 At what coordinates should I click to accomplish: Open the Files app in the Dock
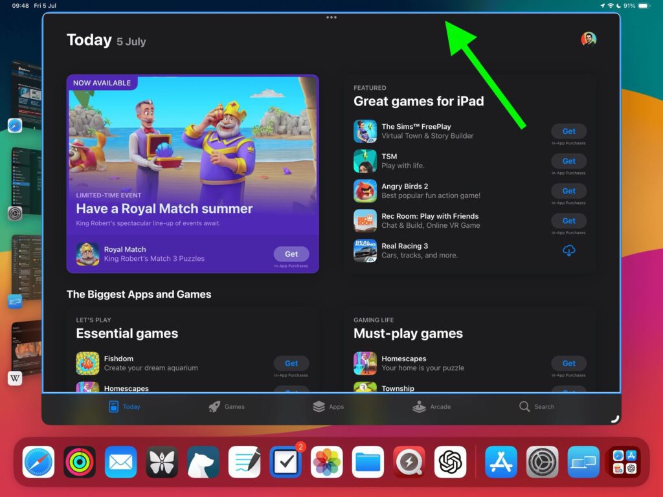click(367, 462)
